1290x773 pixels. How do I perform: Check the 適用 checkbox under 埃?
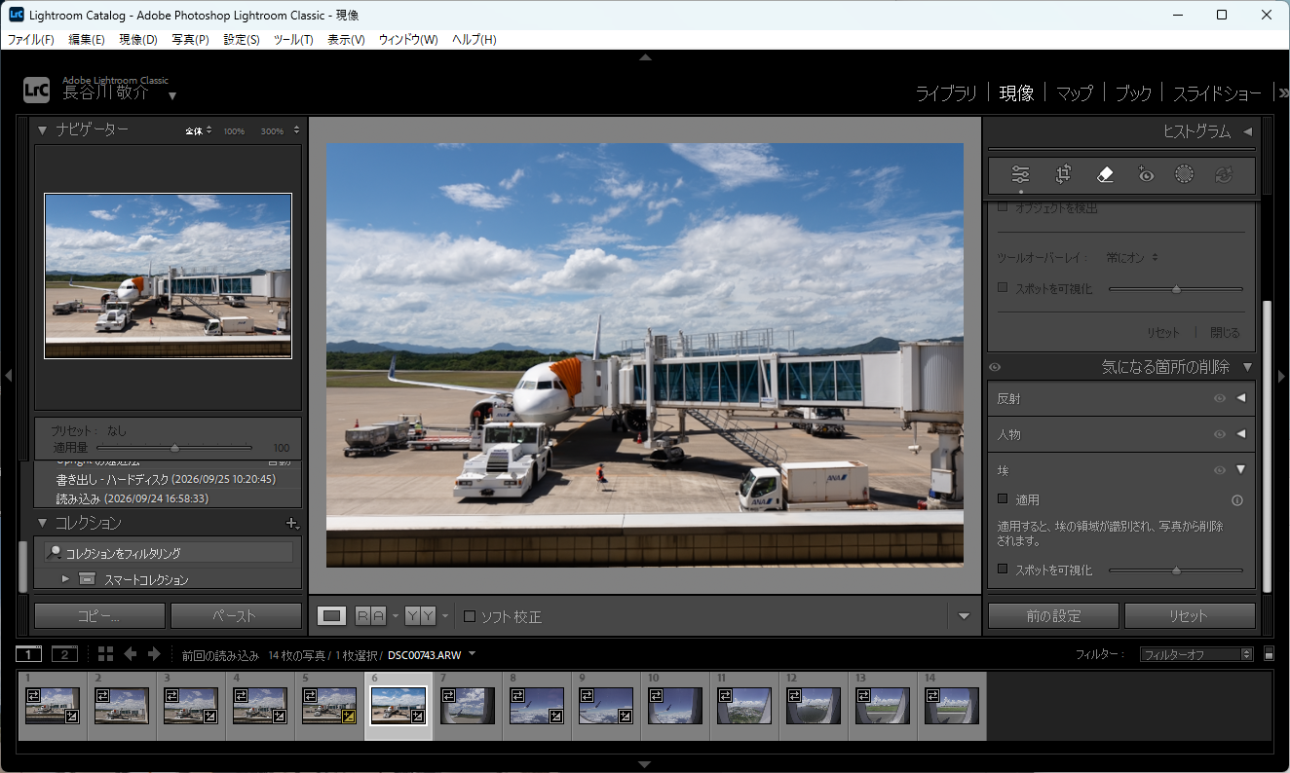(1004, 499)
